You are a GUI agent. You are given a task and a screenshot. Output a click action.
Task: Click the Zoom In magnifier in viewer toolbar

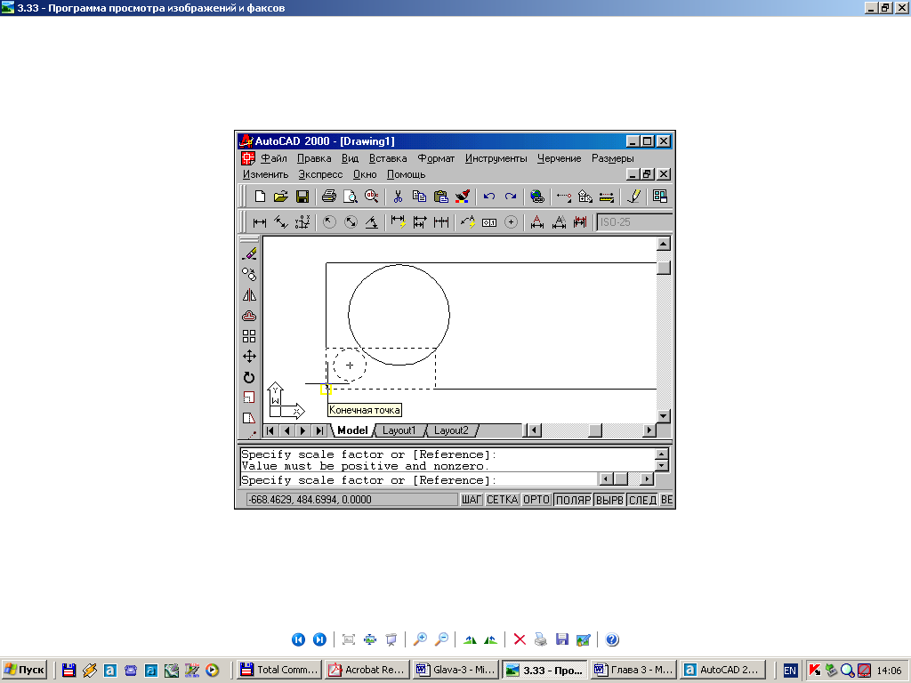(420, 639)
